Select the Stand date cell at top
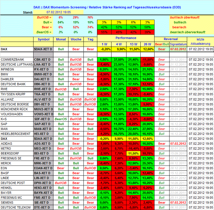214x210 pixels. (x=59, y=12)
